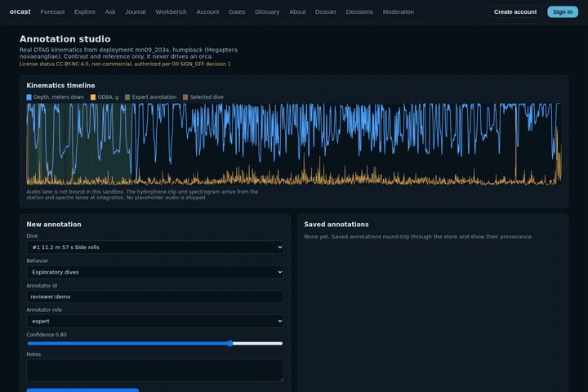The height and width of the screenshot is (392, 588).
Task: Click the Selected dive legend swatch
Action: click(185, 97)
